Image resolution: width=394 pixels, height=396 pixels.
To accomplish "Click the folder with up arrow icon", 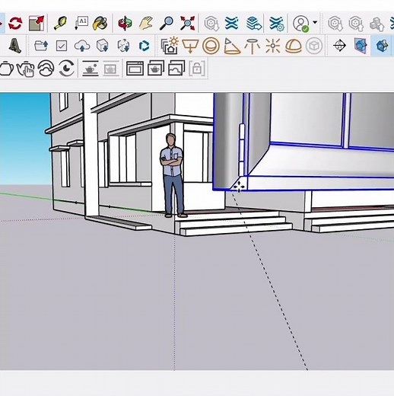I will 41,46.
